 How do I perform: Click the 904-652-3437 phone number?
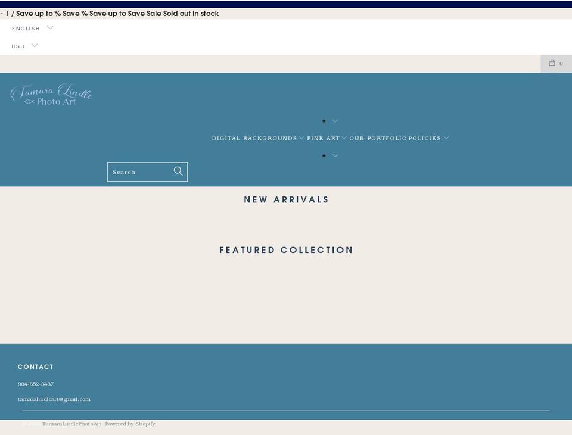pyautogui.click(x=36, y=384)
